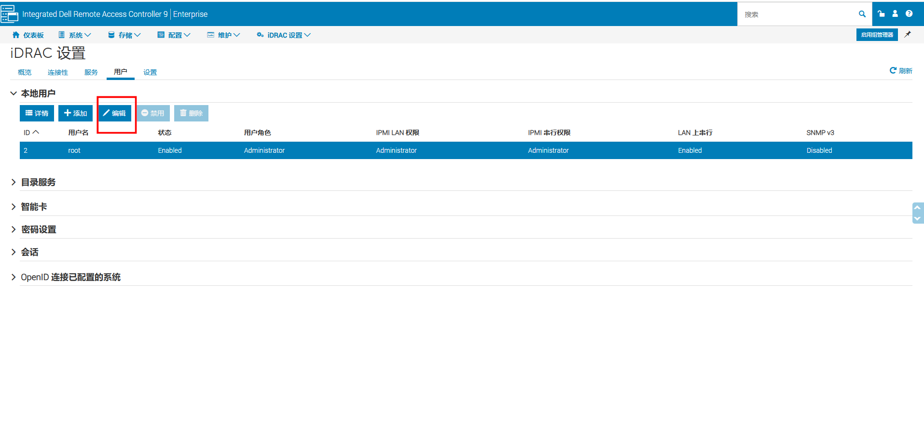Click the pin icon beside group manager
The height and width of the screenshot is (442, 924).
(x=908, y=35)
